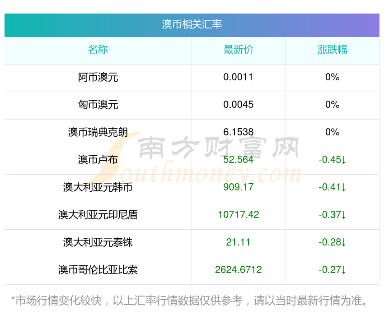Click the 0.0011 price value
384x315 pixels.
(x=238, y=77)
